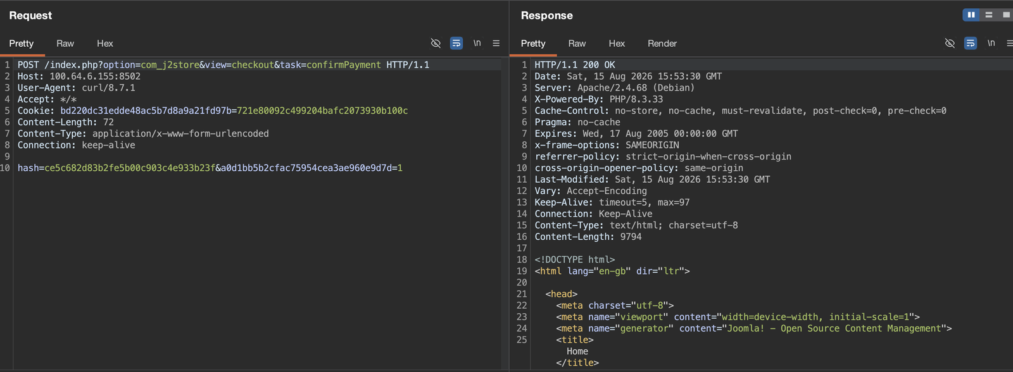Image resolution: width=1013 pixels, height=372 pixels.
Task: Switch to Response Pretty tab
Action: (533, 43)
